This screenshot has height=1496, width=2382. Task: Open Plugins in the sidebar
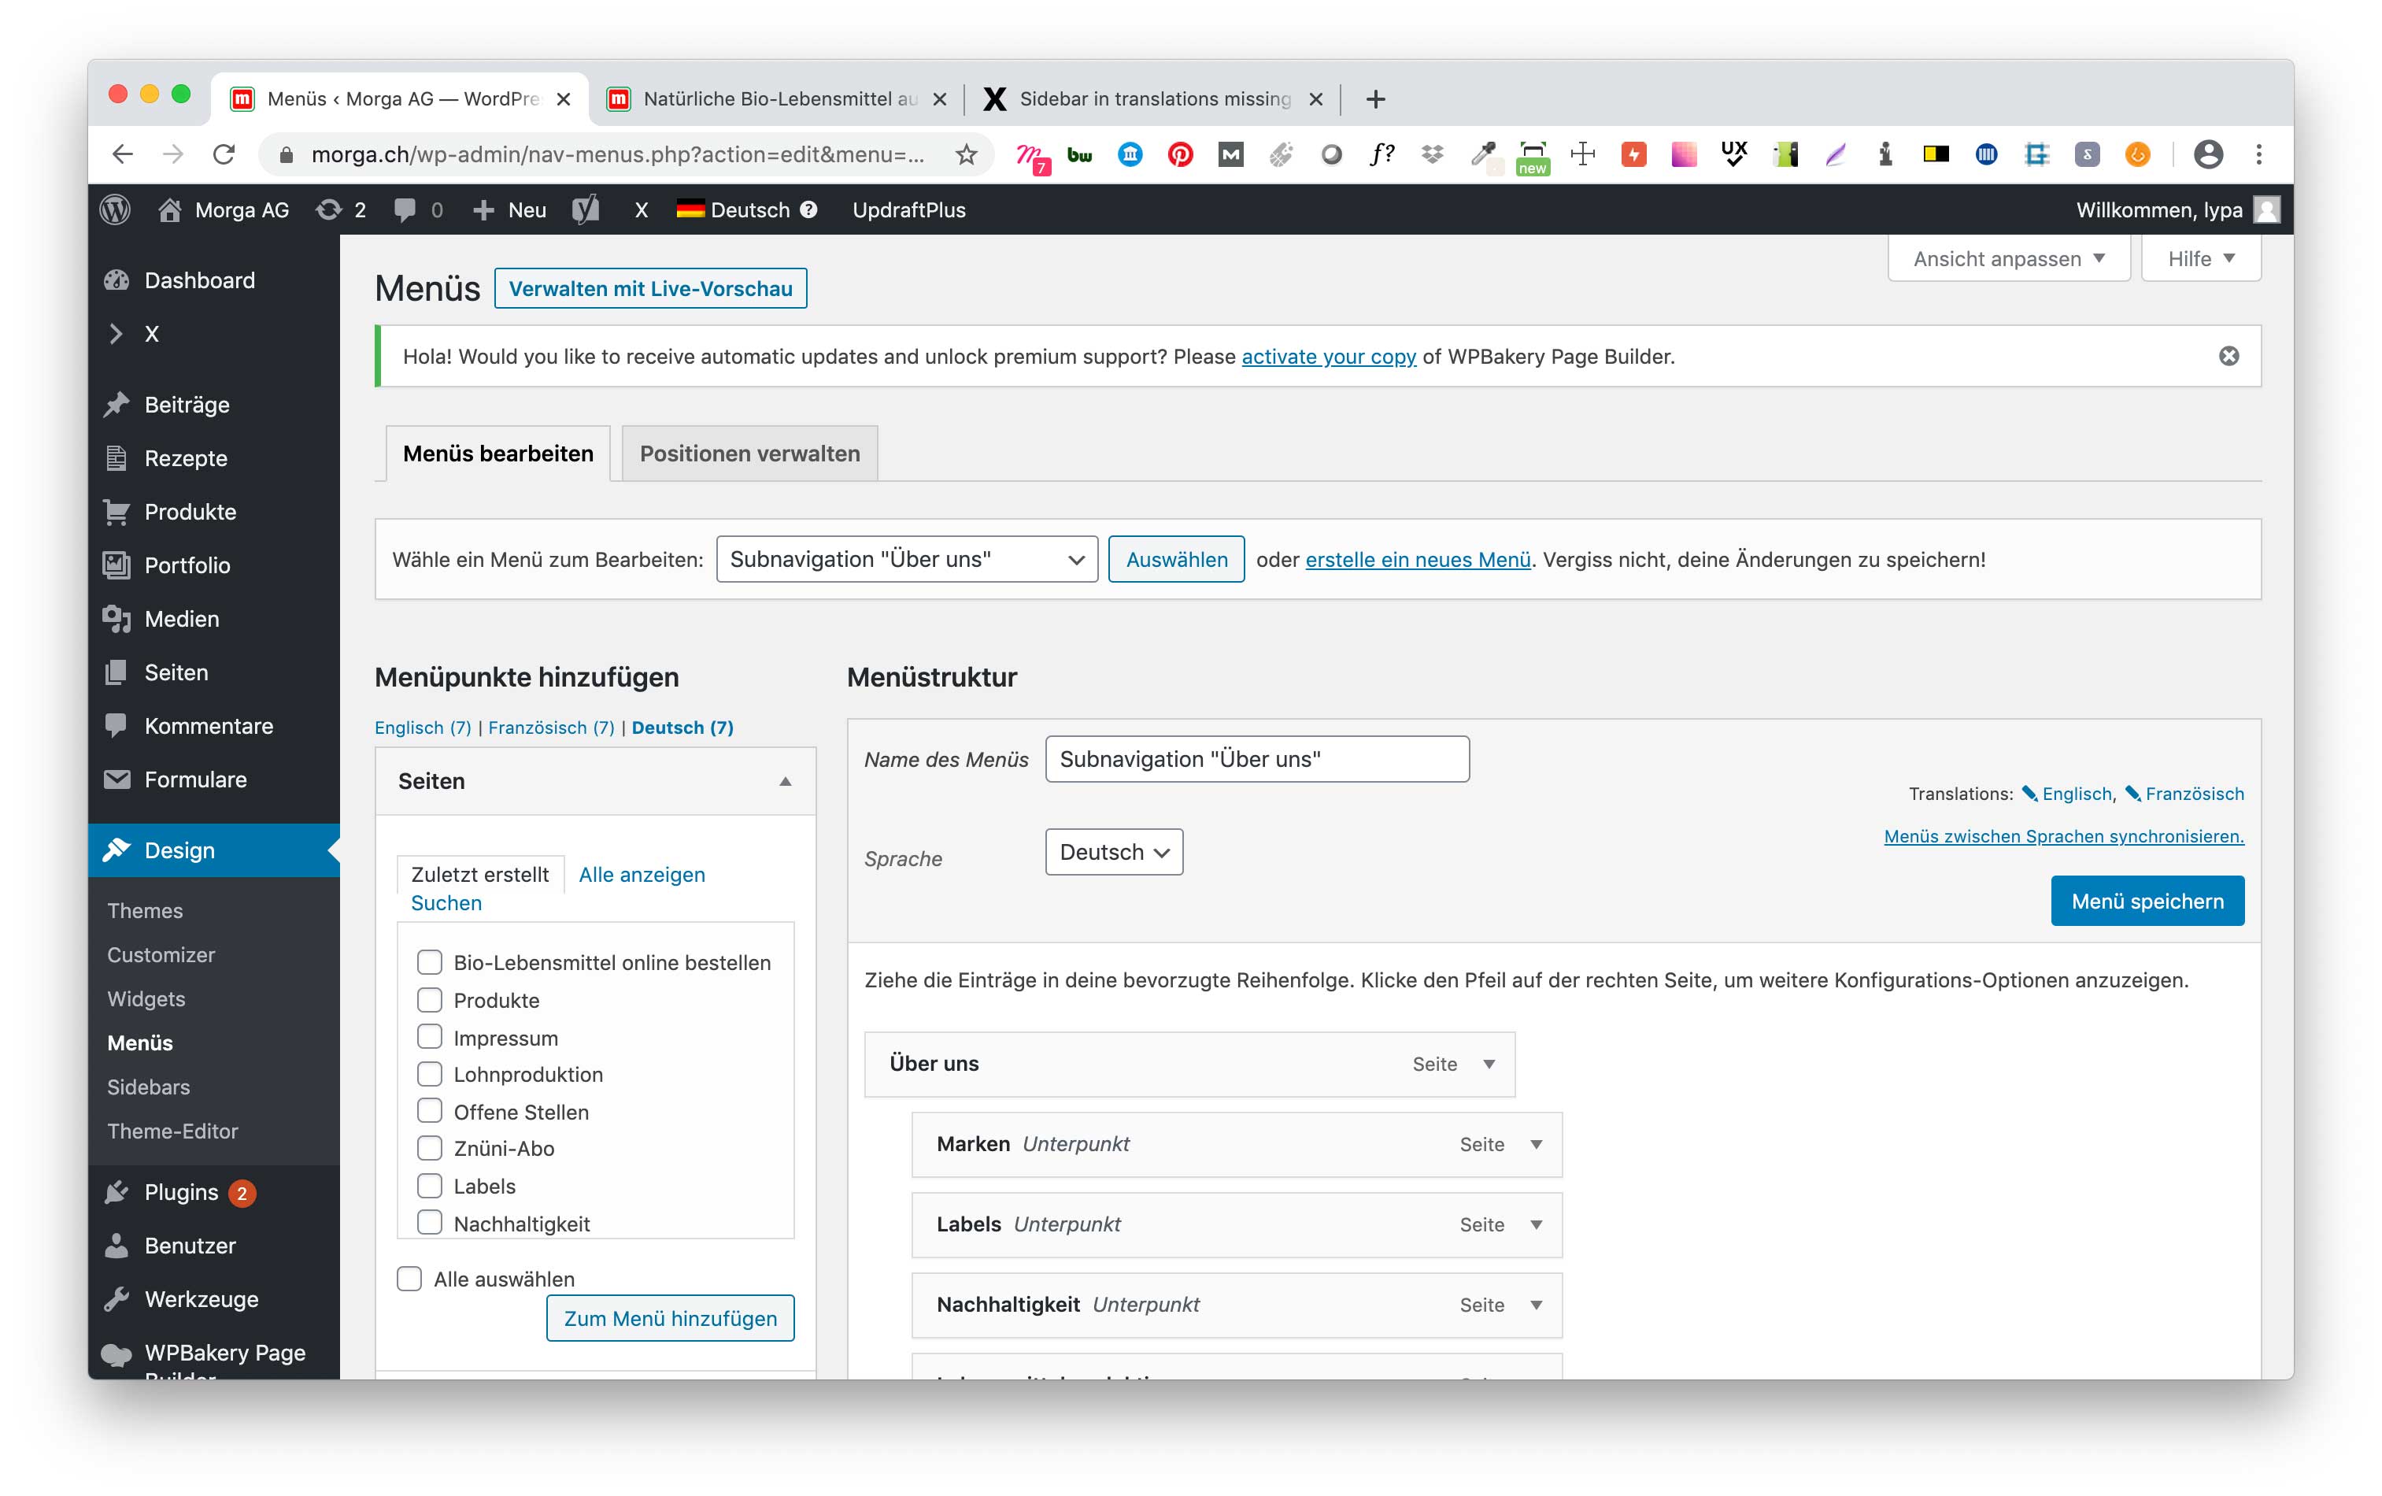tap(181, 1192)
